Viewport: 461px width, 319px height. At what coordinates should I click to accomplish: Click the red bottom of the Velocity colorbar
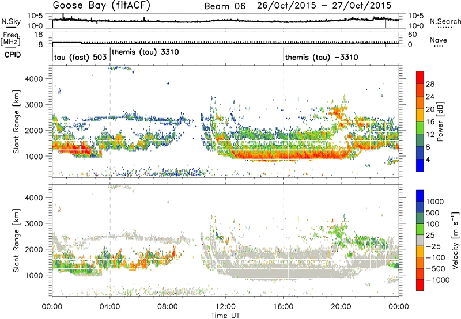[x=420, y=285]
